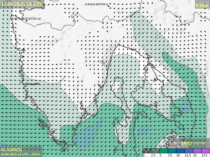Image resolution: width=210 pixels, height=157 pixels.
Task: Click the green legend swatch for 5–7.5
Action: point(164,151)
